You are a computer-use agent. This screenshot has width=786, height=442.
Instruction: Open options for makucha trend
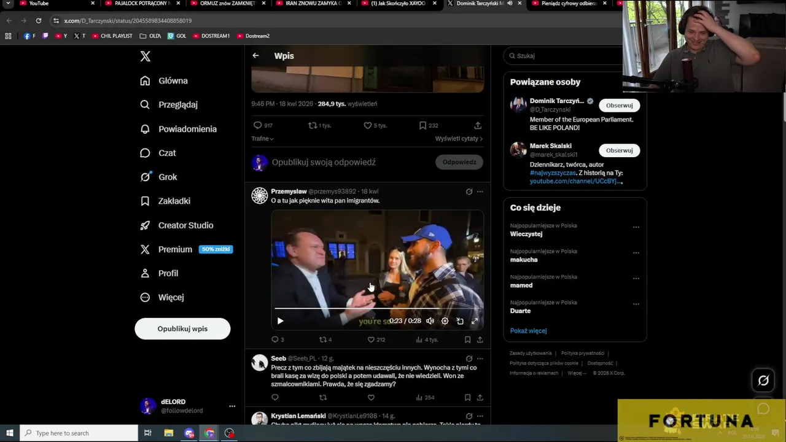tap(636, 253)
